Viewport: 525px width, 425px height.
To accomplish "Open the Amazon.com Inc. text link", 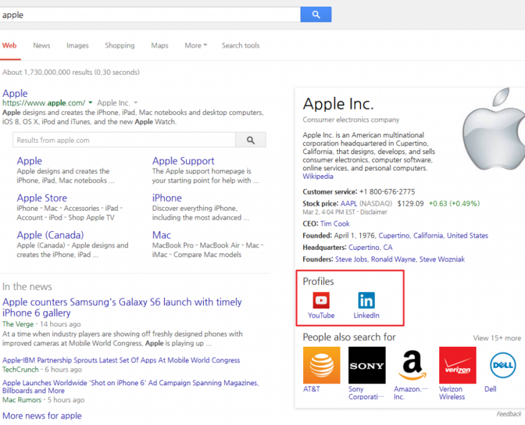I will pyautogui.click(x=411, y=393).
